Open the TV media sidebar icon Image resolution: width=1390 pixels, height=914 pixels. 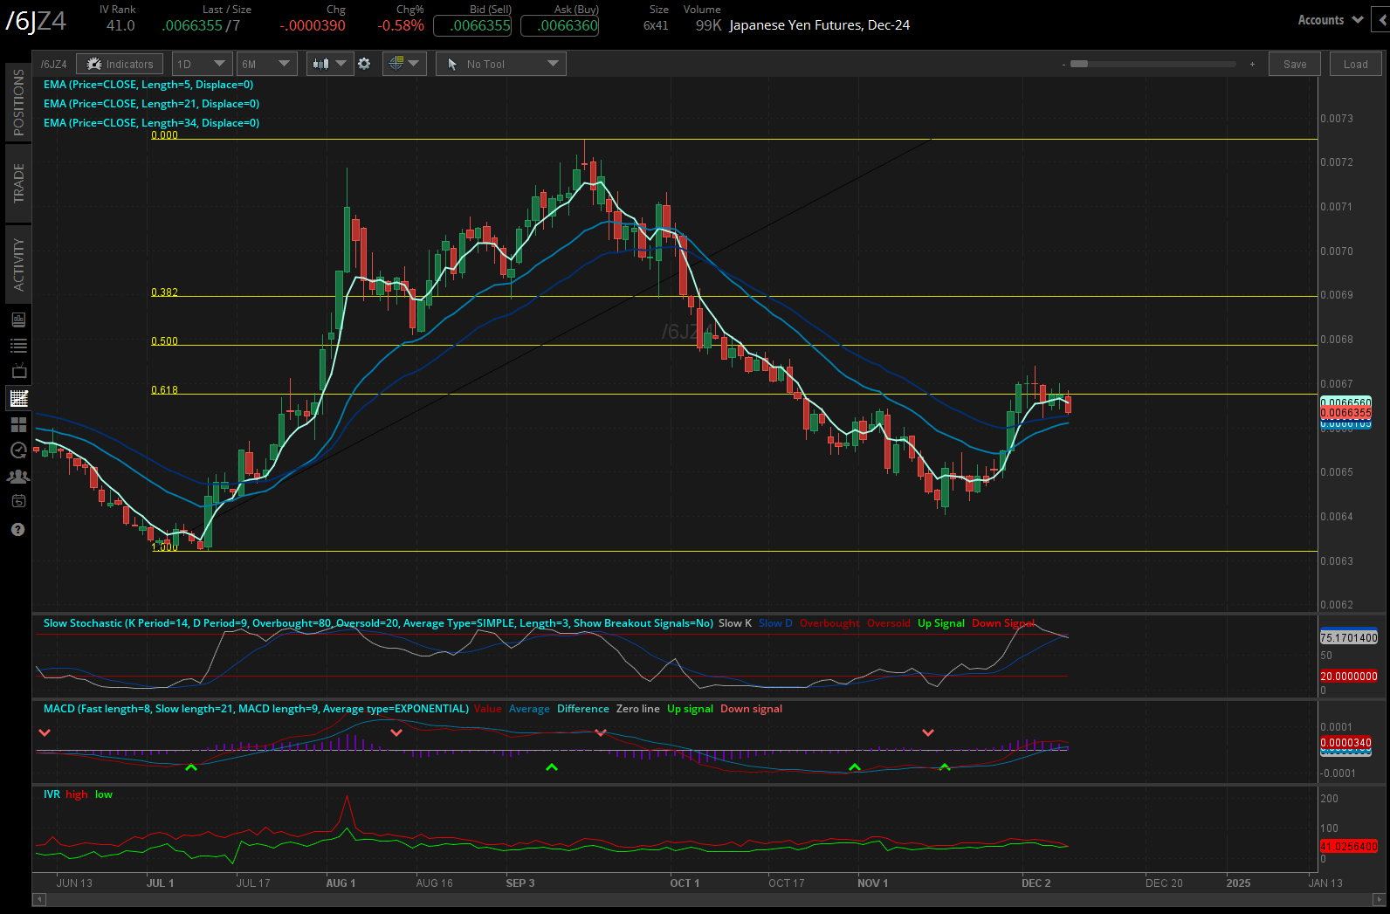[18, 371]
